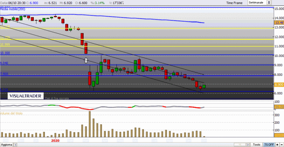
Task: Zoom in with the plus icon
Action: (x=277, y=145)
